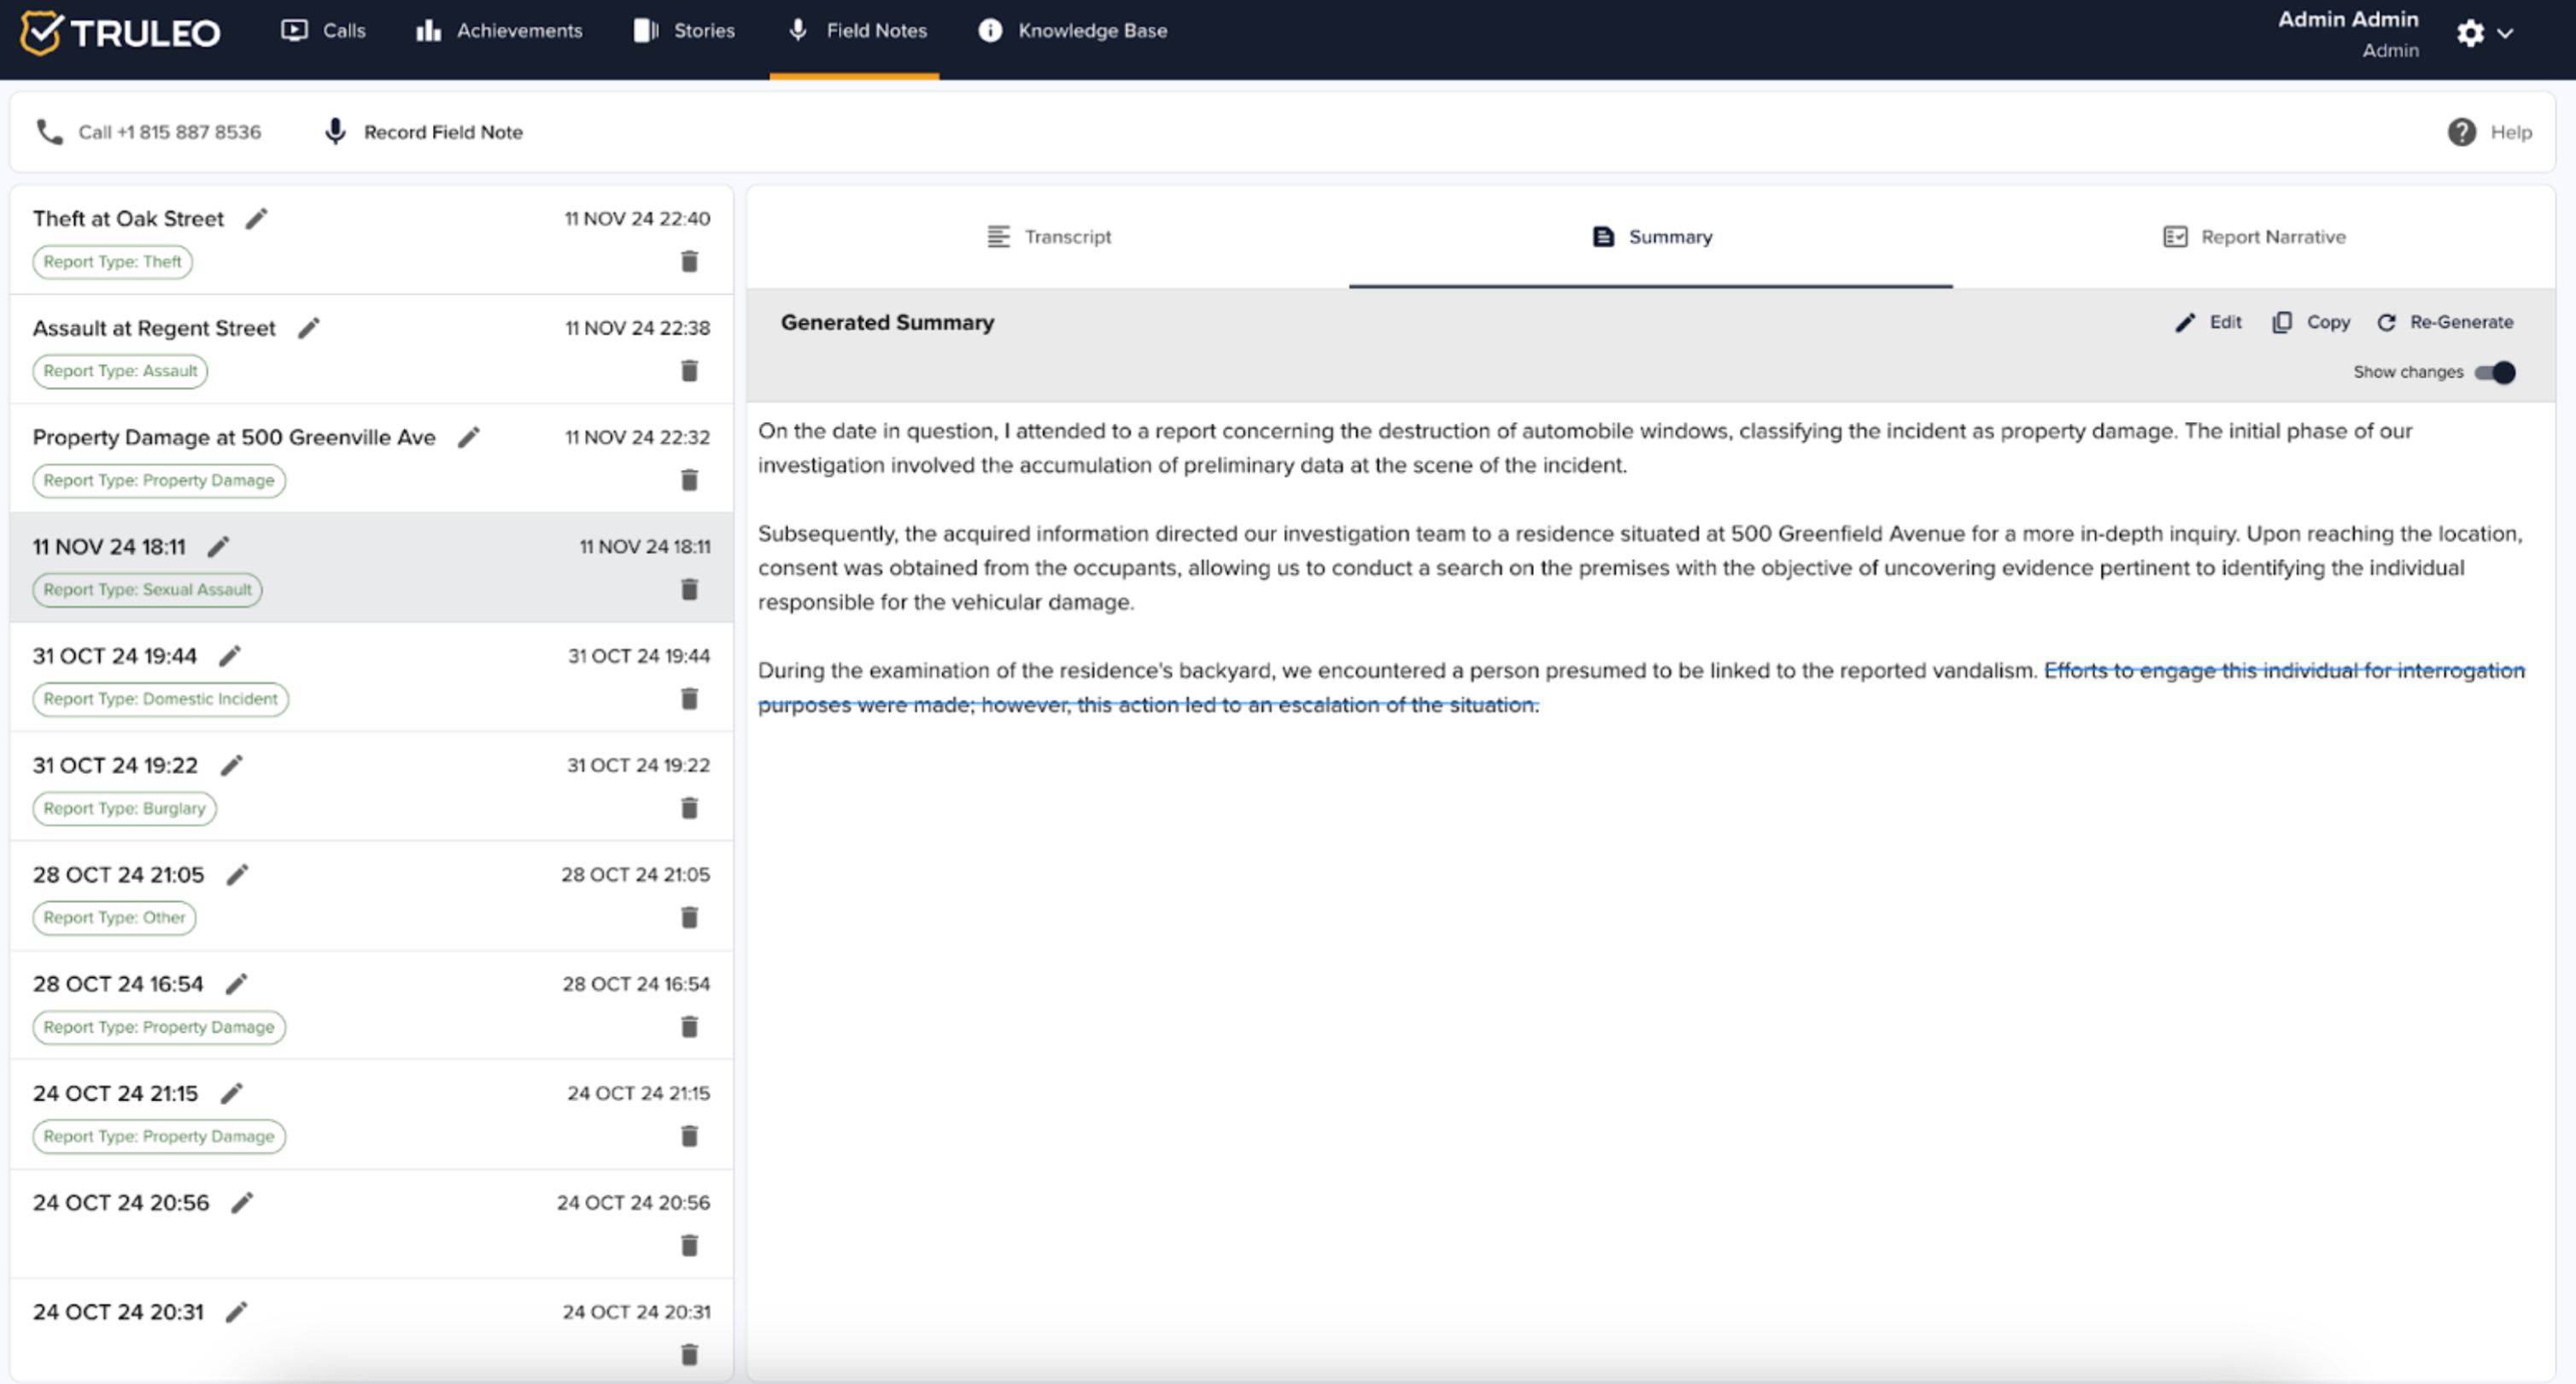This screenshot has width=2576, height=1384.
Task: Click the Report Type: Sexual Assault tag
Action: 148,590
